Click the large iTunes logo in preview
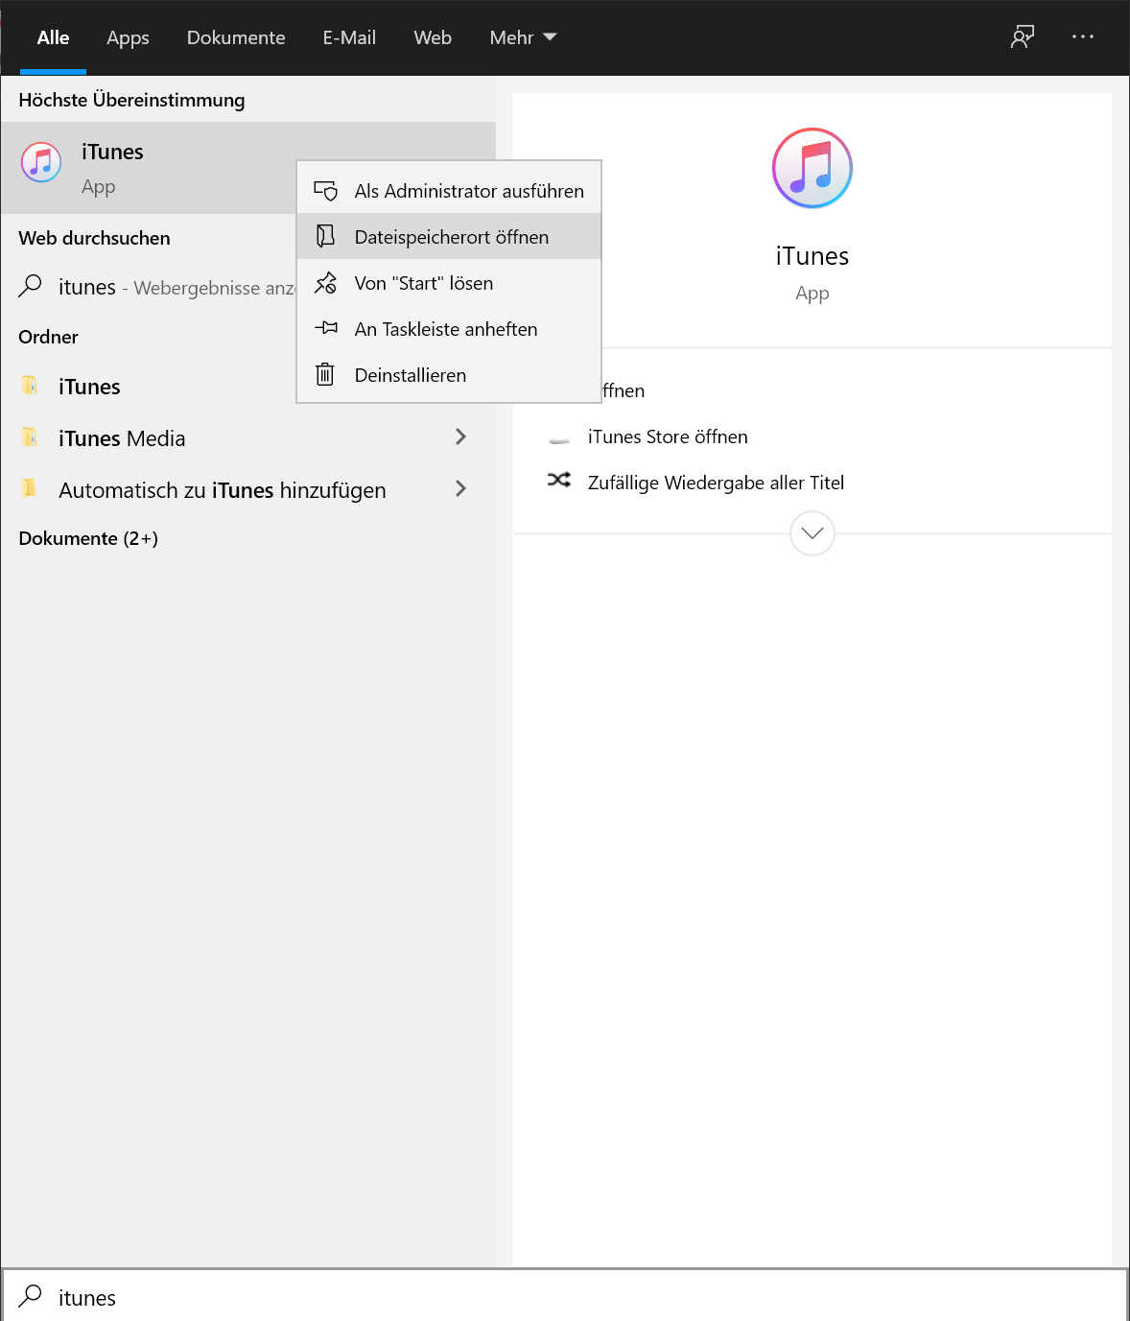The image size is (1130, 1321). coord(812,168)
